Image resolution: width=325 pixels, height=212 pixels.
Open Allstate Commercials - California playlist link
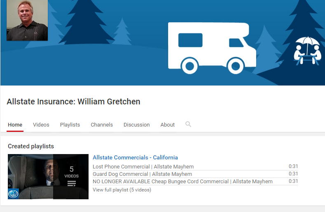pyautogui.click(x=135, y=157)
